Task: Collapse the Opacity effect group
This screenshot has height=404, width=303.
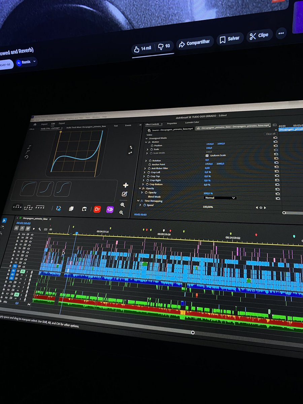Action: 140,188
